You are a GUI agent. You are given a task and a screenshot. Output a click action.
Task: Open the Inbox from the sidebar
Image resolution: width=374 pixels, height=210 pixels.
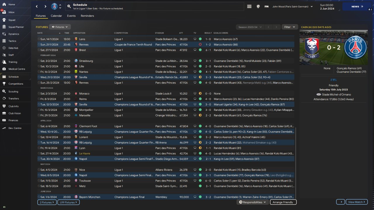[11, 12]
